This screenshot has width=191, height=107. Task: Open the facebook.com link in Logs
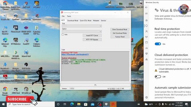75,54
